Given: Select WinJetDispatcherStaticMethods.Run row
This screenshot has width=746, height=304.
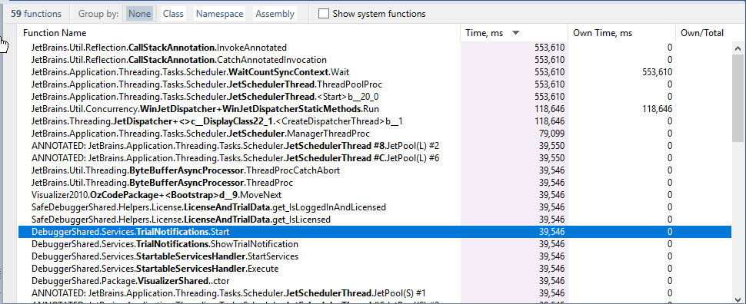Looking at the screenshot, I should (375, 109).
